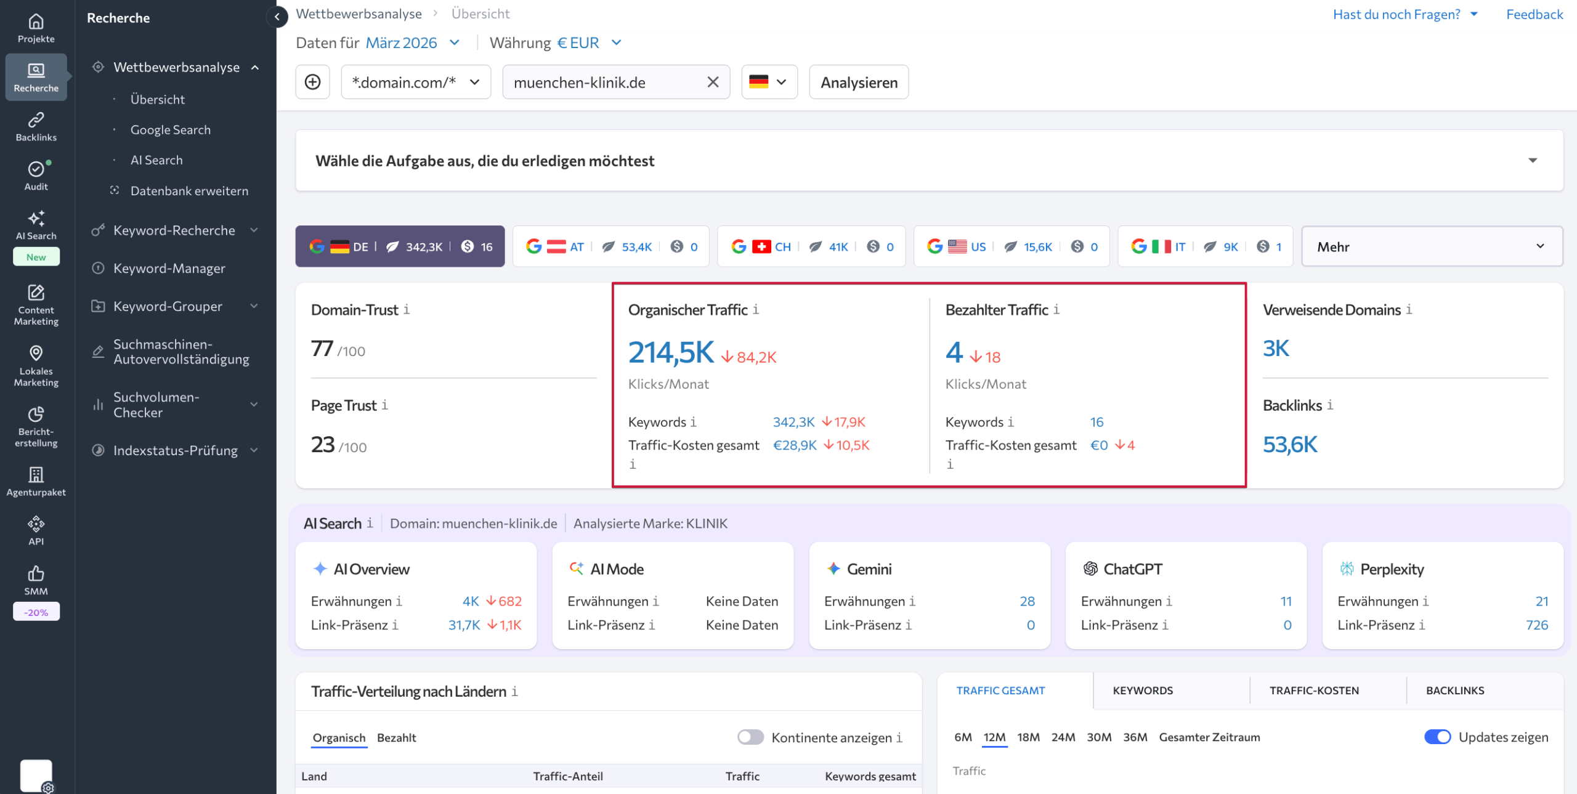
Task: Select the Backlinks tool in the sidebar
Action: click(x=36, y=126)
